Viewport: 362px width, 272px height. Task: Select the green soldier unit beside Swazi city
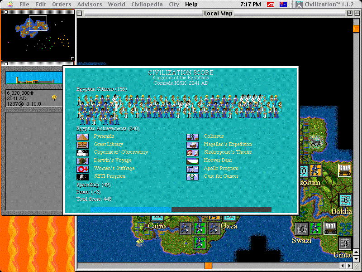pos(315,228)
